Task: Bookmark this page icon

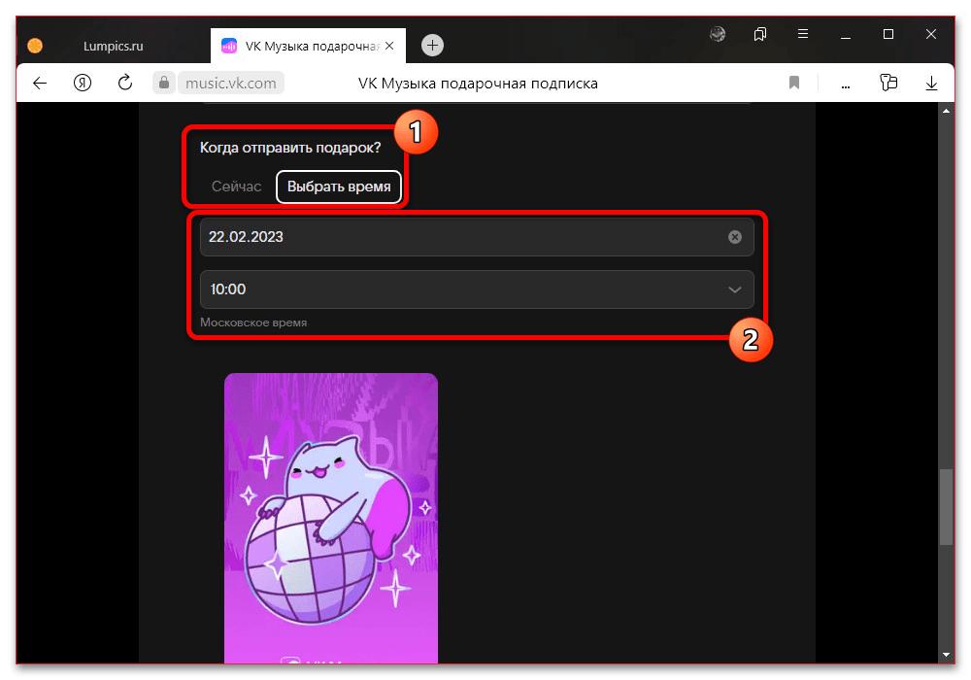Action: pyautogui.click(x=794, y=83)
